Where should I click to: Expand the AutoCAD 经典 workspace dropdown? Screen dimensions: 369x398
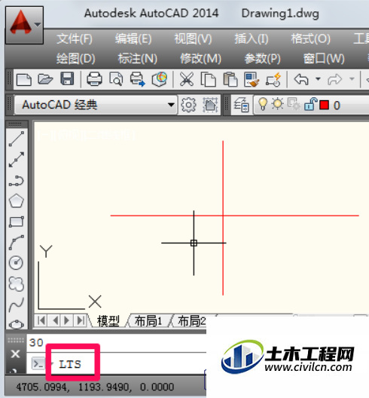171,105
